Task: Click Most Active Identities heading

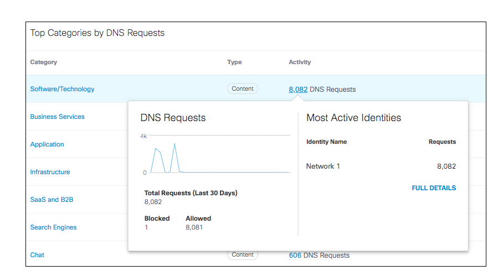Action: pos(353,118)
